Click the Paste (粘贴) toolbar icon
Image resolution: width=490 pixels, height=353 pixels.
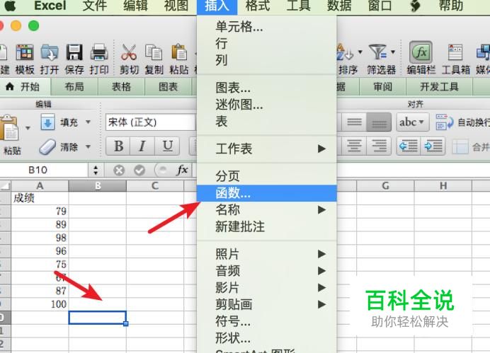(178, 52)
